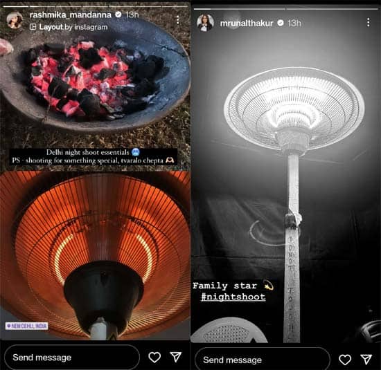
Task: Tap the 'Layout by instagram' label
Action: point(73,27)
